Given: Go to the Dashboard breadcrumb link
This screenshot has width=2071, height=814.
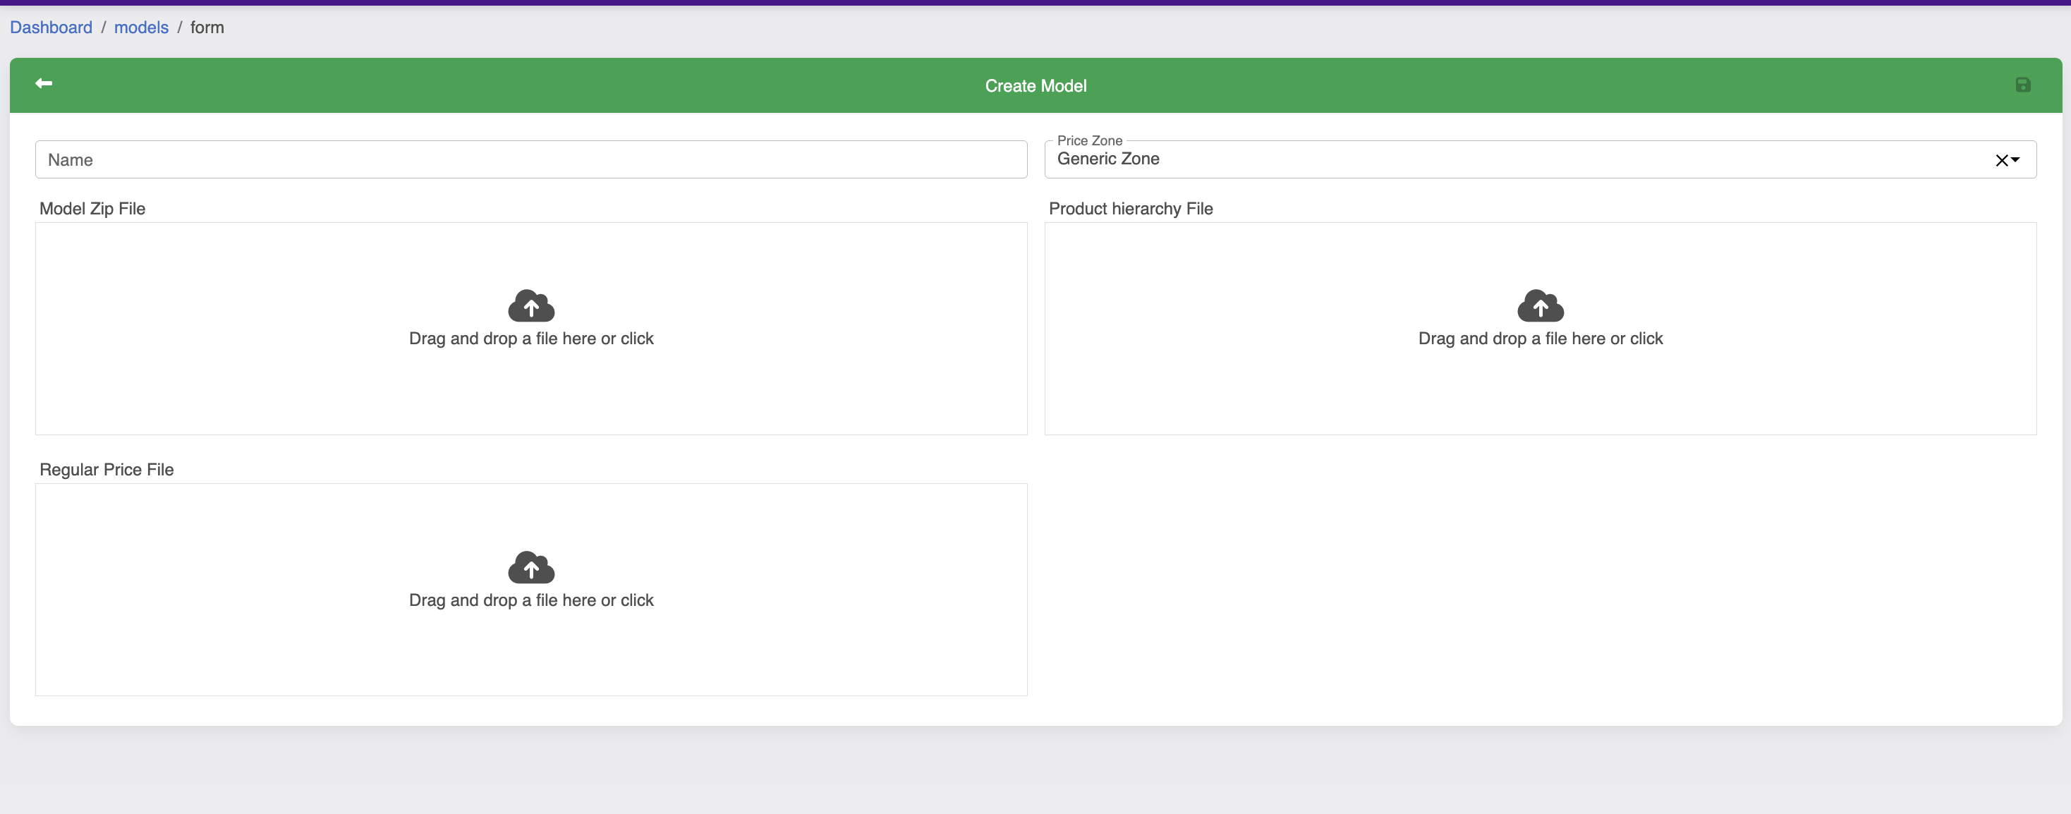Looking at the screenshot, I should (51, 28).
